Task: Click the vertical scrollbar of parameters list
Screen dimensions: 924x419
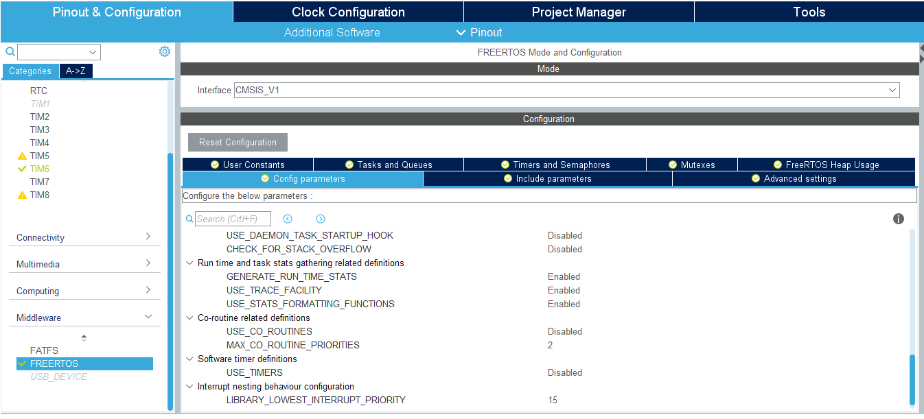Action: [912, 379]
